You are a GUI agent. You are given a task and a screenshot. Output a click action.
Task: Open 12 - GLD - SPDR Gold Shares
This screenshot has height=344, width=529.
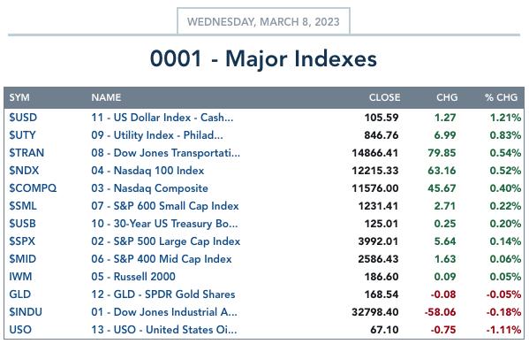163,294
